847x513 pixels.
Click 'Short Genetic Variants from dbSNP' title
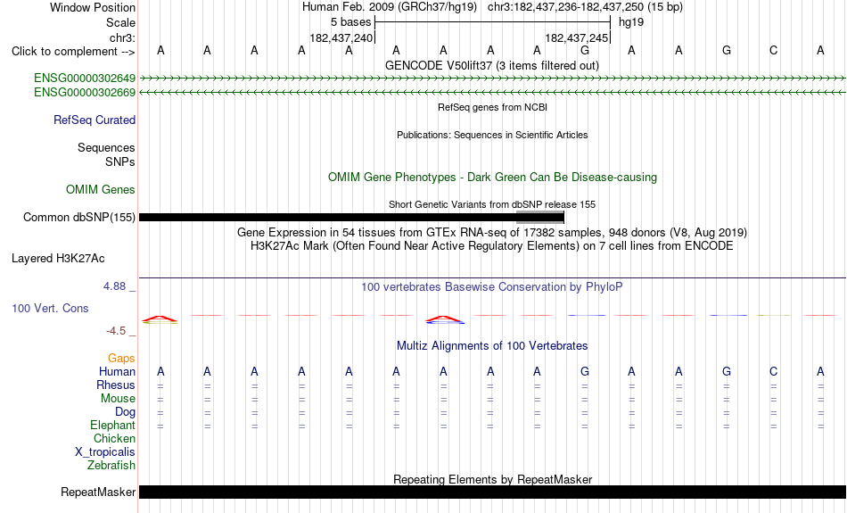pyautogui.click(x=492, y=204)
